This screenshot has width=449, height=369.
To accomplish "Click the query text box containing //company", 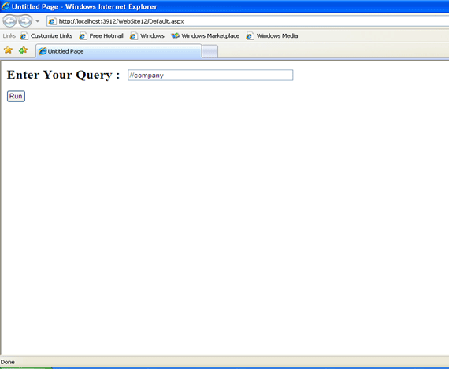I will [210, 76].
